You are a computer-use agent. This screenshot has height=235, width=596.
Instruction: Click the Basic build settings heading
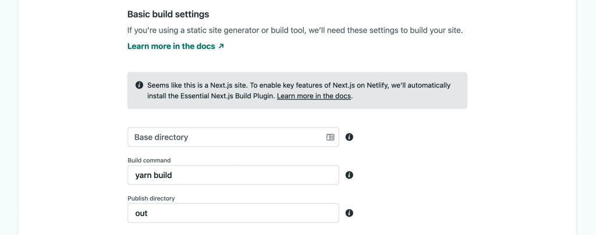(168, 14)
